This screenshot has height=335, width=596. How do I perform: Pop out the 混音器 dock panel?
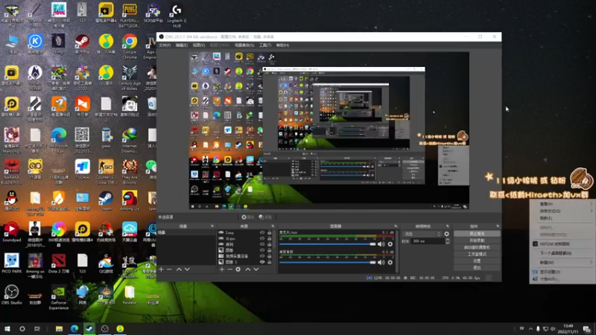pyautogui.click(x=396, y=226)
